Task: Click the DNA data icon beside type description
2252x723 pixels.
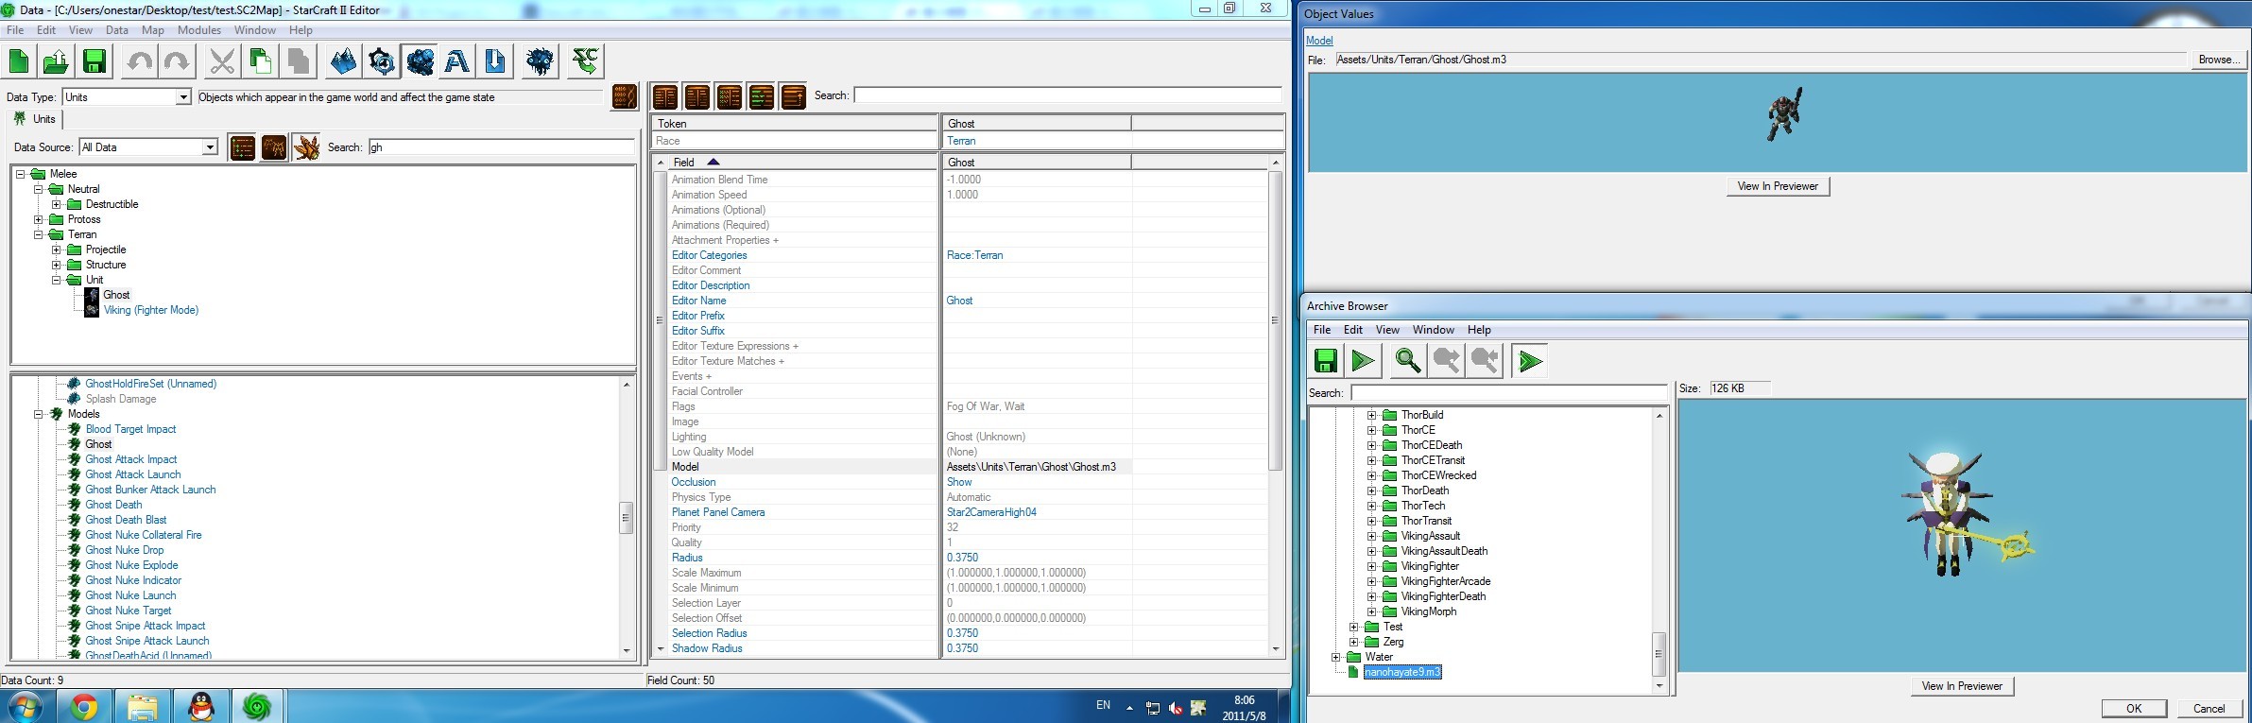Action: [625, 96]
